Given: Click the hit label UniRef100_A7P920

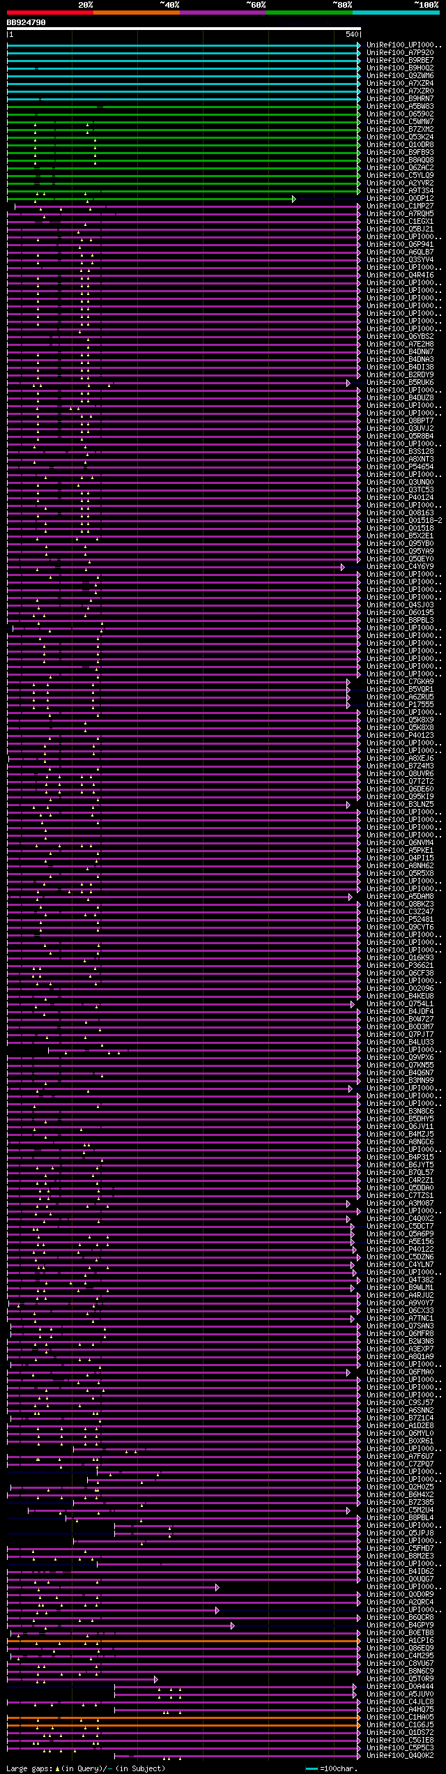Looking at the screenshot, I should point(400,53).
